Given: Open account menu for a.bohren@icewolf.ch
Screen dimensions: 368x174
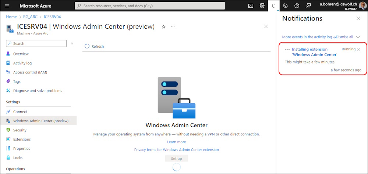Looking at the screenshot, I should (x=343, y=6).
